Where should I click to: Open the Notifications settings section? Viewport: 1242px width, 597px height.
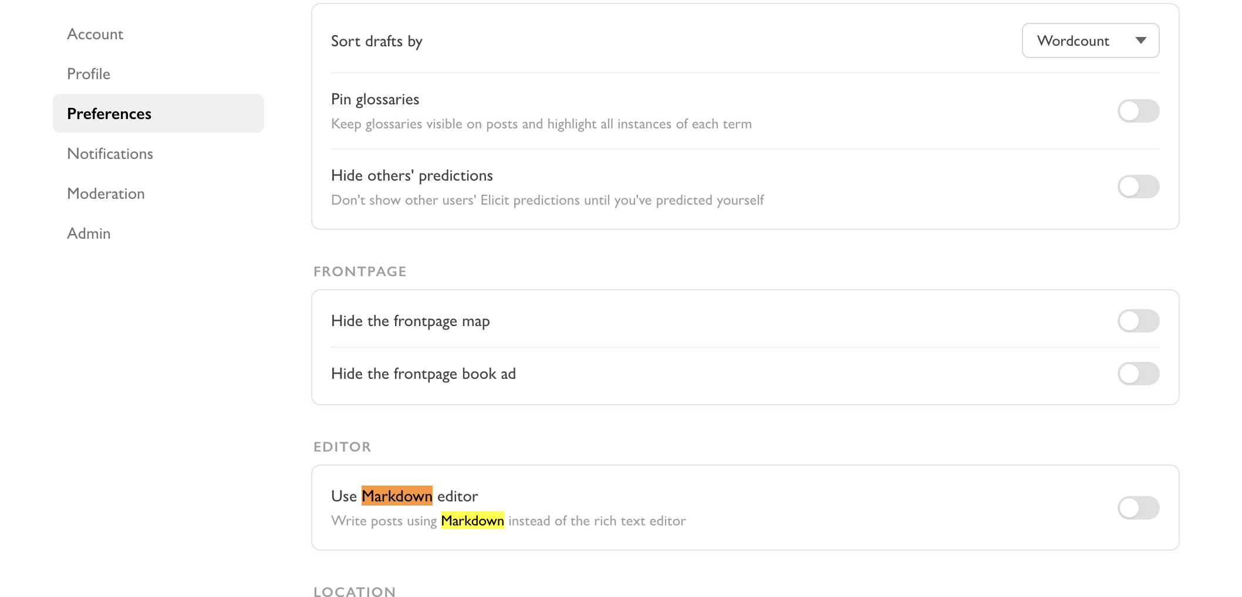coord(110,154)
